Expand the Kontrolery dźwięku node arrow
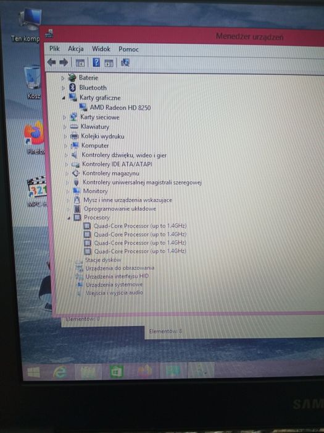 coord(66,155)
